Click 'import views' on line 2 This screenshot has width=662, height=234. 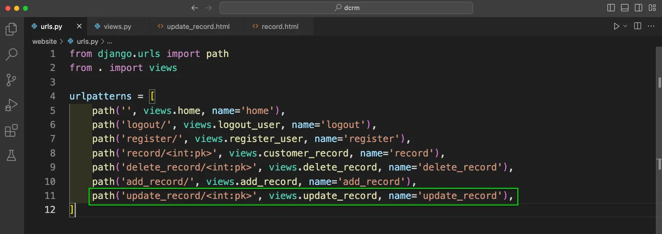coord(143,68)
